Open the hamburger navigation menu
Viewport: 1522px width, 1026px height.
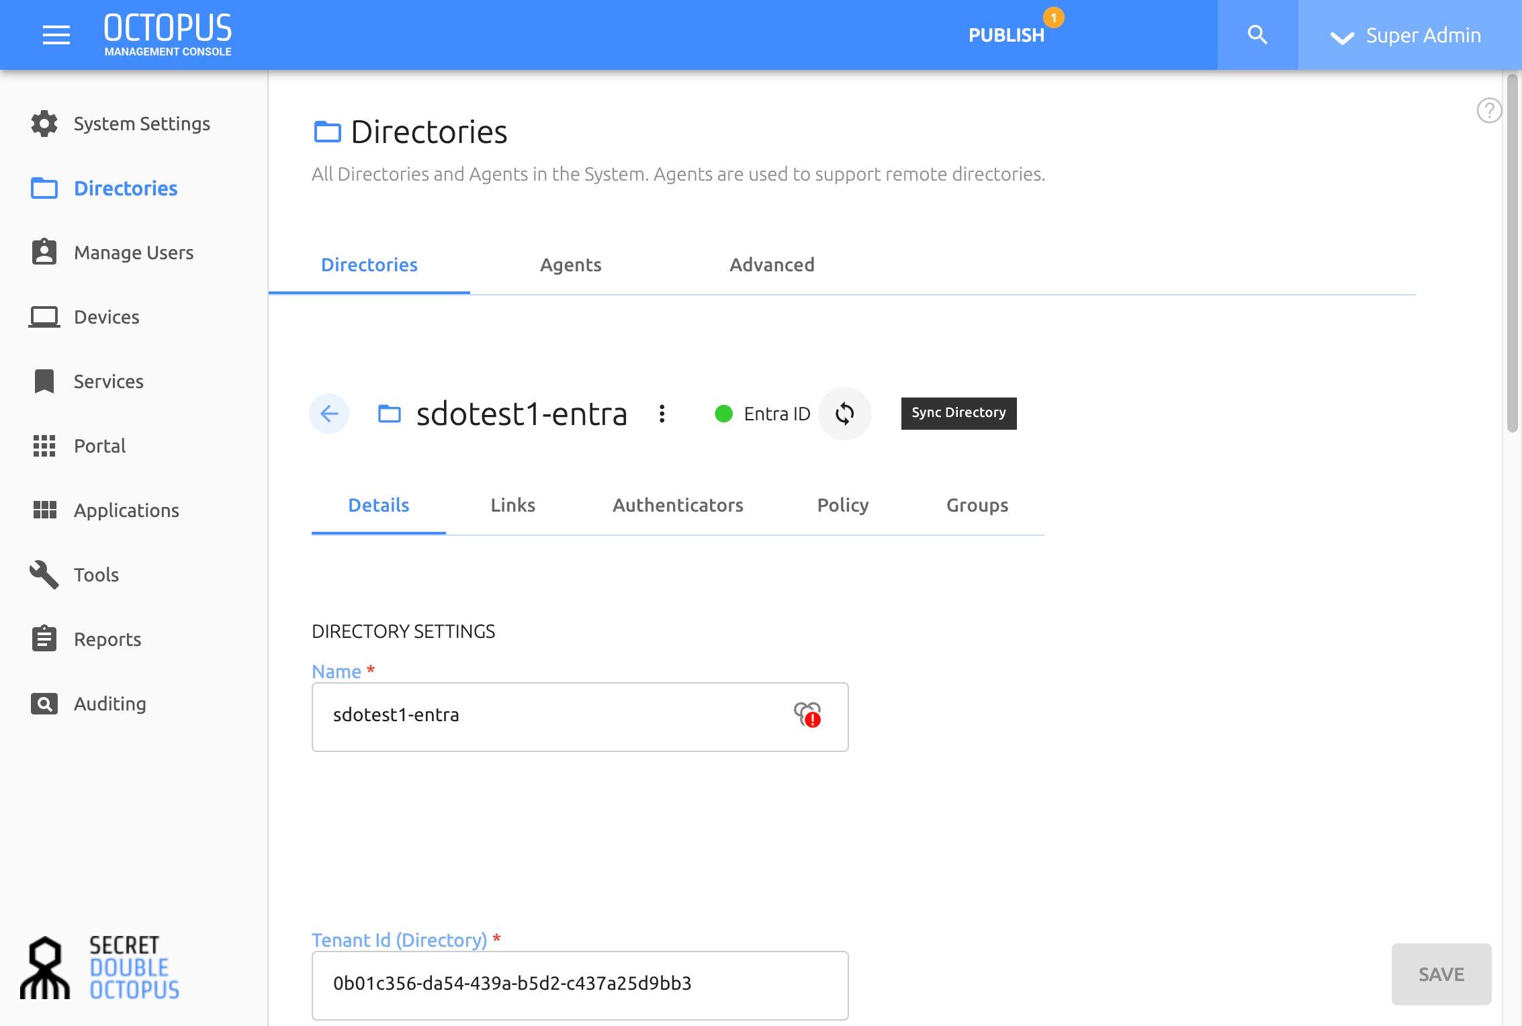[56, 35]
